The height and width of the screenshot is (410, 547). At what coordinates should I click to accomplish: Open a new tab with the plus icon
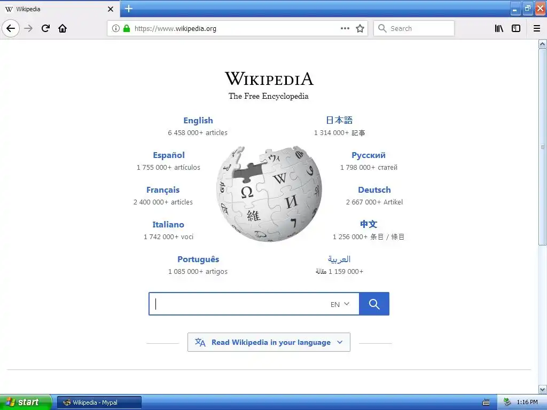tap(128, 9)
